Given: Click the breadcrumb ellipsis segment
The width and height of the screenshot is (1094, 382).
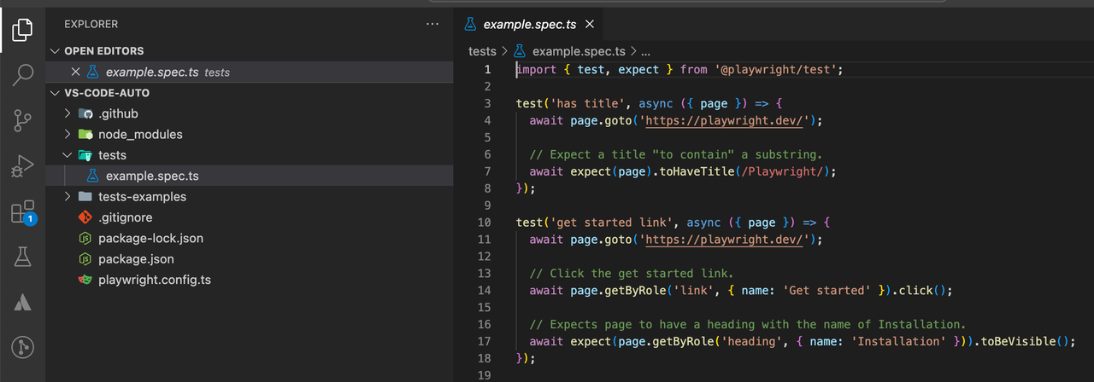Looking at the screenshot, I should (645, 51).
